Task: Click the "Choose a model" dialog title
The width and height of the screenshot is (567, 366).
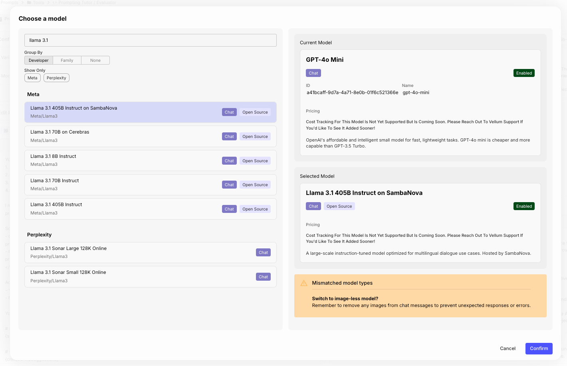Action: click(x=43, y=19)
